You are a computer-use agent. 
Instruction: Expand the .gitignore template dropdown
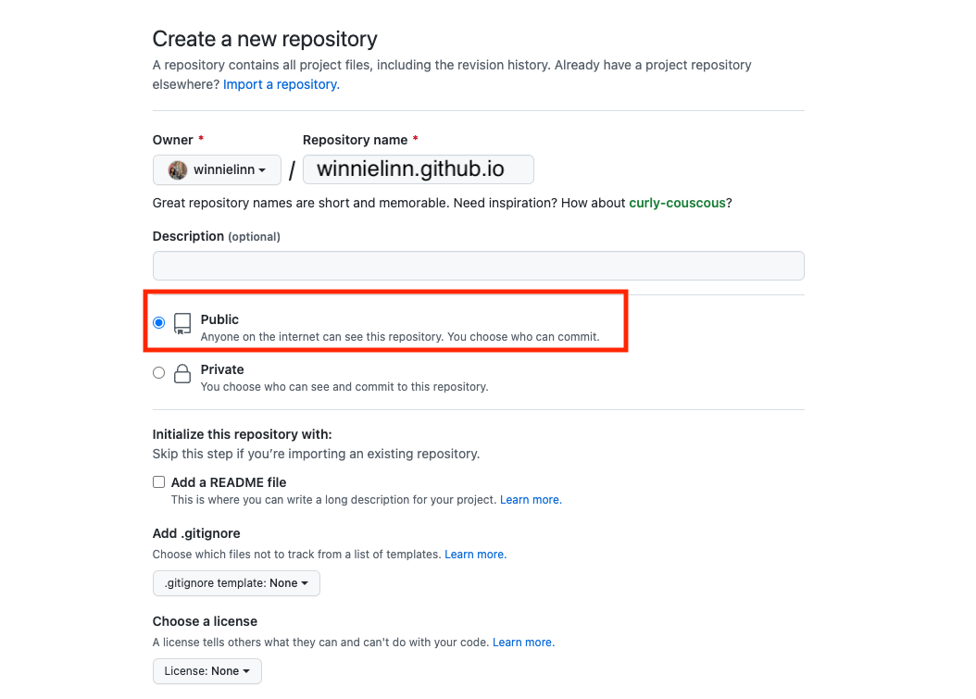(236, 583)
